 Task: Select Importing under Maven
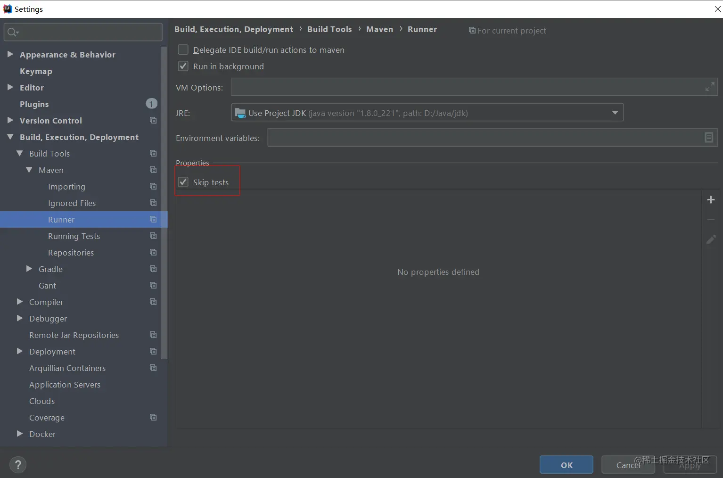pos(66,187)
